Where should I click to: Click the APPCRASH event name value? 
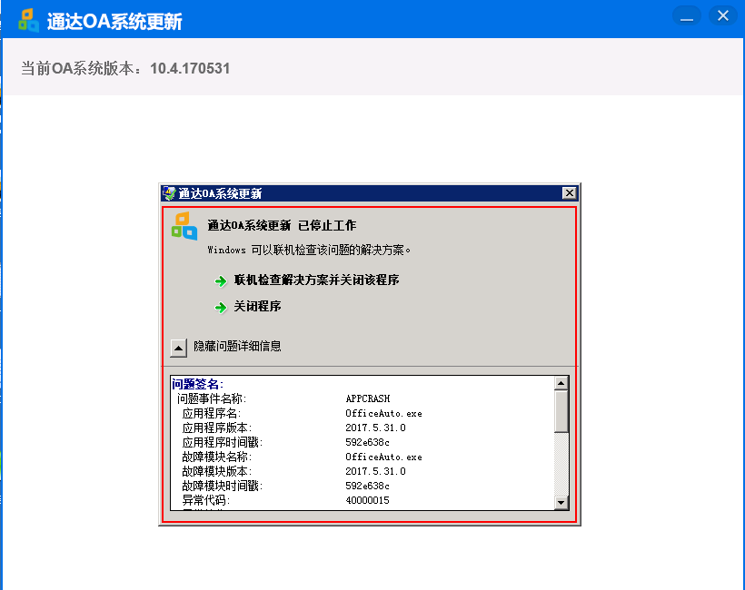368,398
